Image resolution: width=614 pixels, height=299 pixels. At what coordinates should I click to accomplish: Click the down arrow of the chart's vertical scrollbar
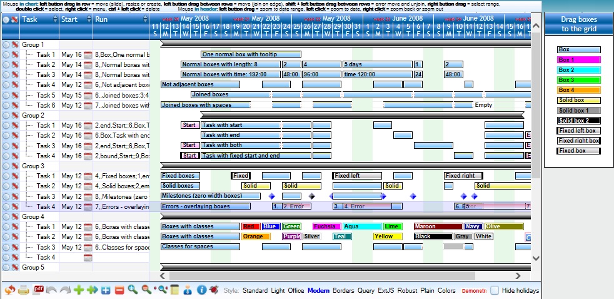[x=536, y=258]
